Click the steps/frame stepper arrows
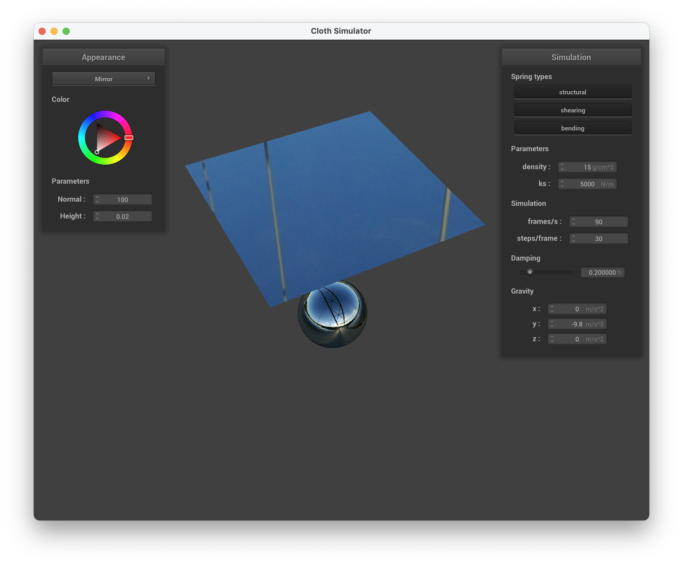The width and height of the screenshot is (683, 565). (x=573, y=239)
